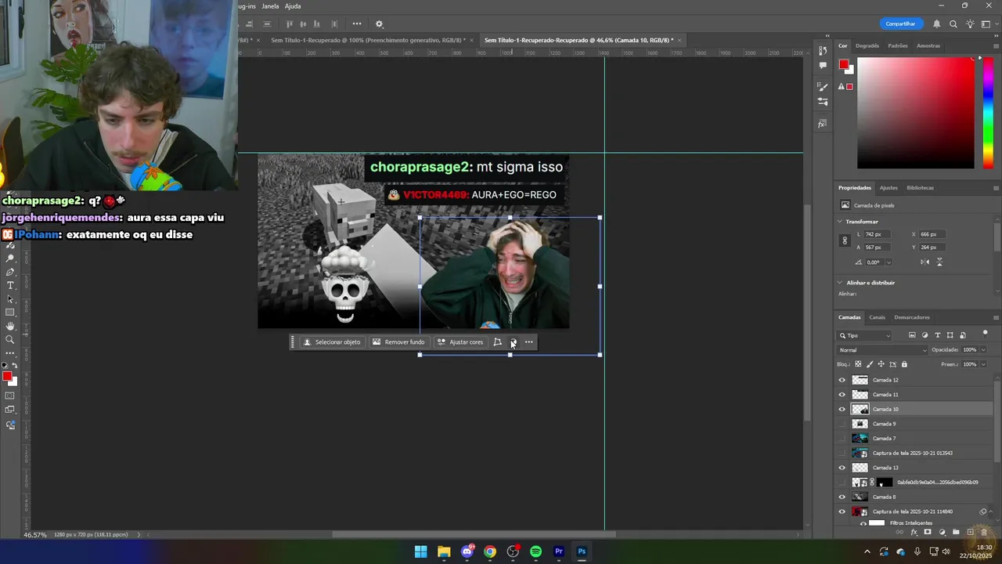1002x564 pixels.
Task: Flip horizontally in the Transform properties
Action: [925, 262]
